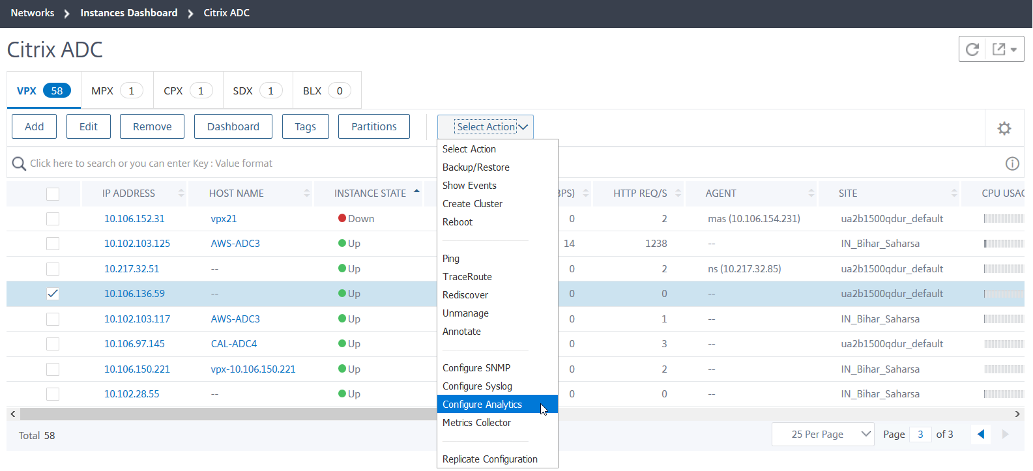Click the search magnifier icon
The height and width of the screenshot is (471, 1033).
[x=19, y=164]
